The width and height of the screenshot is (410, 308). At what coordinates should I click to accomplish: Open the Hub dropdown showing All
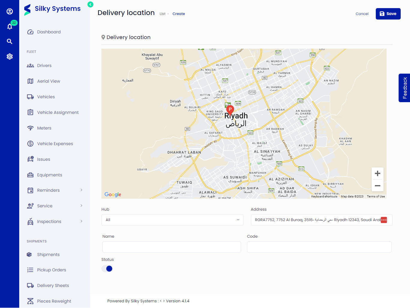(x=172, y=220)
